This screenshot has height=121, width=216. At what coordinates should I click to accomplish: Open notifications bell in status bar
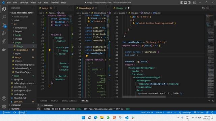[x=212, y=112]
